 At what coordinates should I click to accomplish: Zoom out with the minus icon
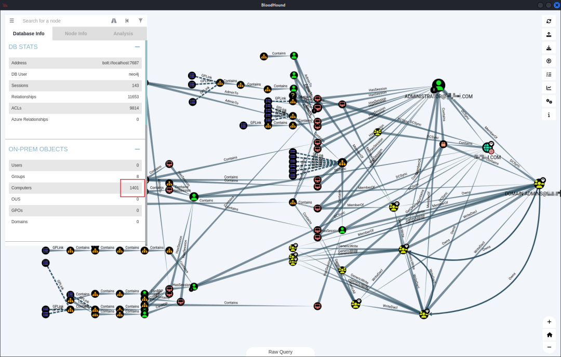pos(549,347)
